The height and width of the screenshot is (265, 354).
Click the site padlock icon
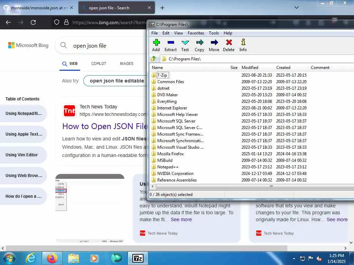point(66,22)
